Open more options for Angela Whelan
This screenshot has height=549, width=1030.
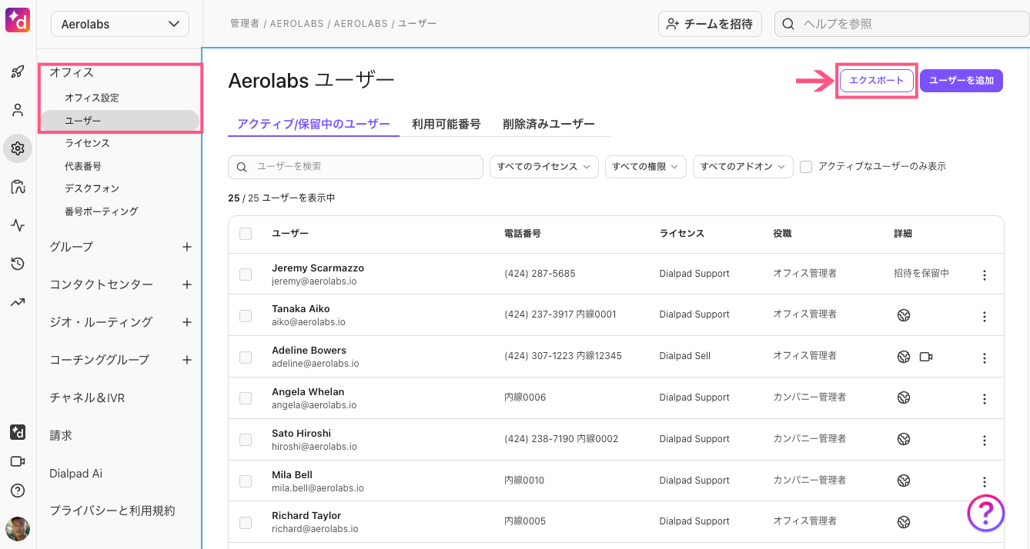click(x=985, y=399)
